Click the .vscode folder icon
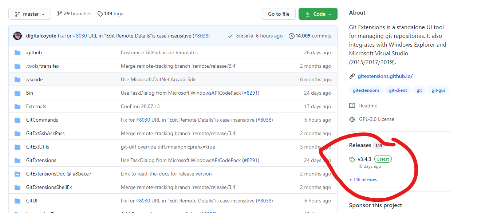Screen dimensions: 493x213 [17, 79]
